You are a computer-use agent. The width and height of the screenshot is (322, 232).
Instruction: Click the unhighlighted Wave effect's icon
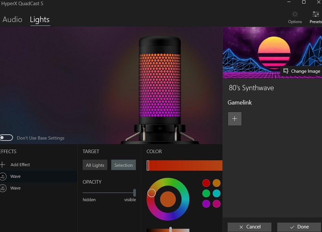click(3, 188)
